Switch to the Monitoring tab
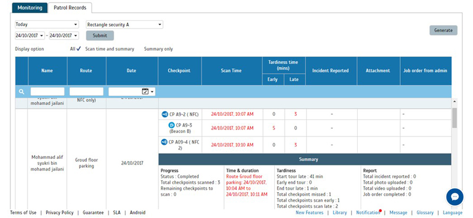The height and width of the screenshot is (218, 473). point(30,8)
